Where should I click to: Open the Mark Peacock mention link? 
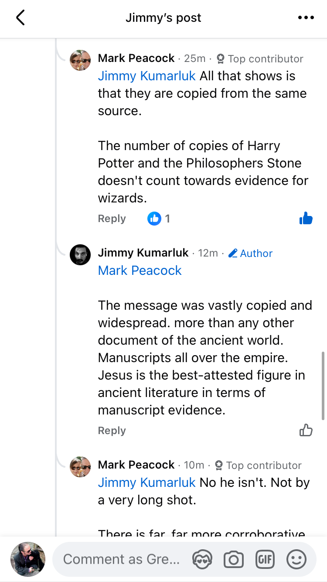point(140,270)
